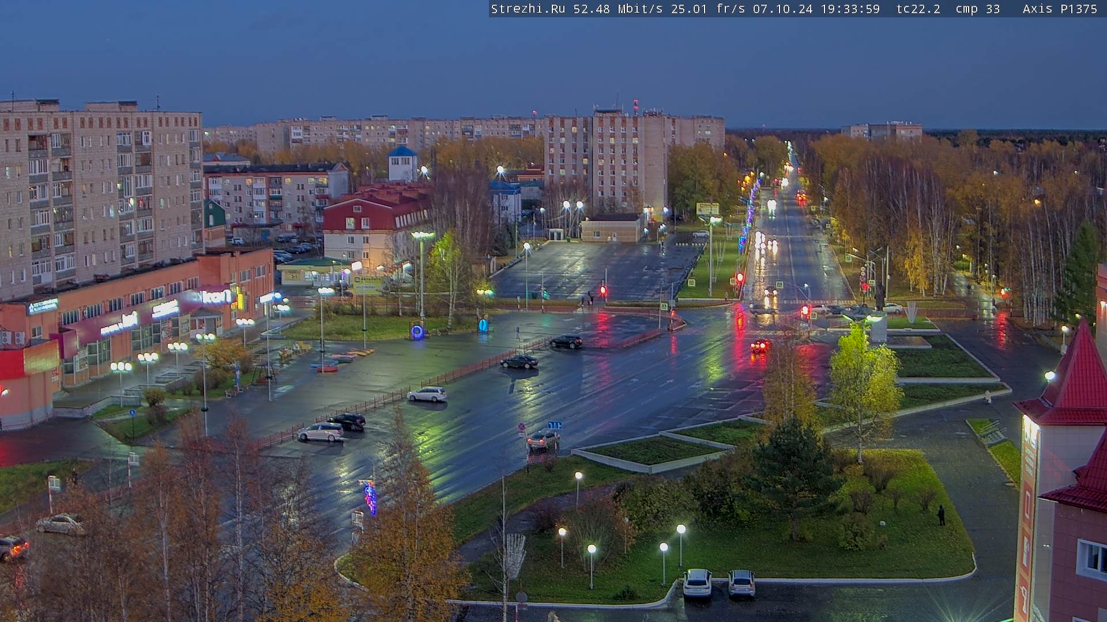This screenshot has height=622, width=1107.
Task: Select the 52.48 Mbit/s bitrate readout
Action: [x=617, y=9]
